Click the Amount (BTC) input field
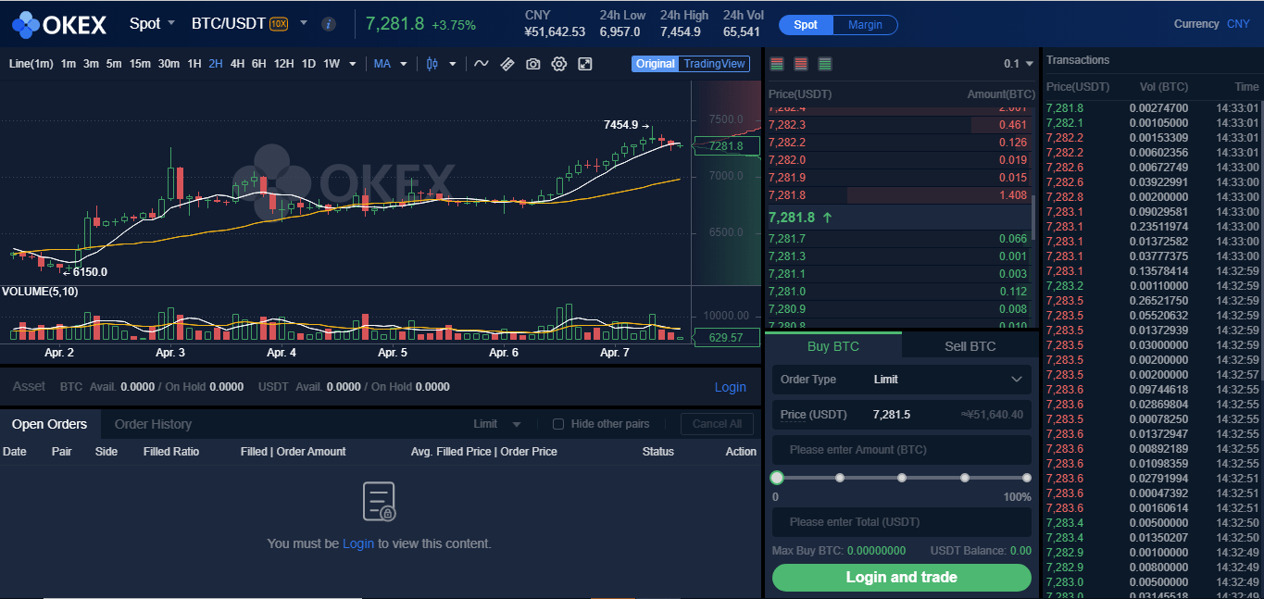 [x=901, y=450]
